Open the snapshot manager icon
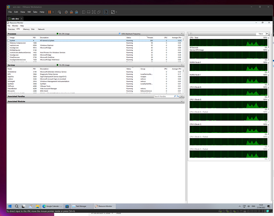Viewport: 274px width, 216px height. [76, 12]
